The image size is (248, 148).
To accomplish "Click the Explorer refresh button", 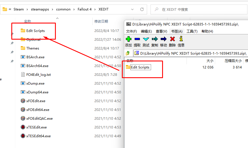I will point(142,9).
